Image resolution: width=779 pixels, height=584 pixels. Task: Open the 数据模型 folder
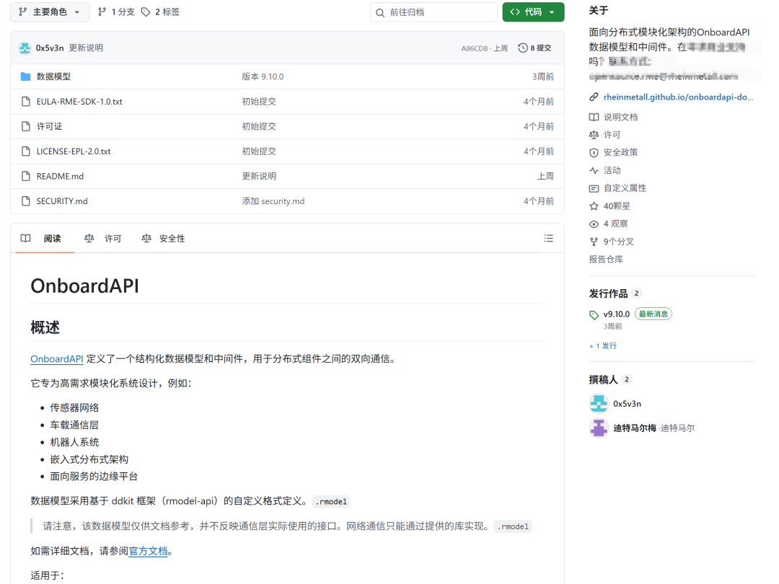(x=53, y=76)
